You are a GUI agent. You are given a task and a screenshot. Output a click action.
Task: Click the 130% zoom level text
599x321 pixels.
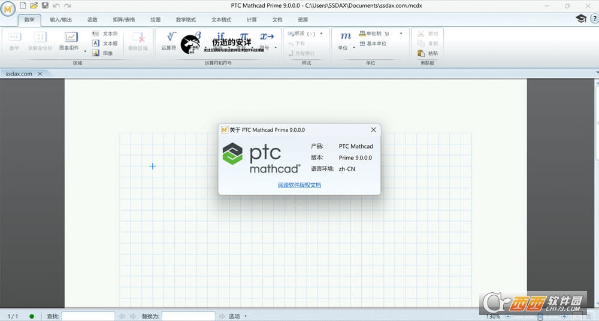point(493,316)
